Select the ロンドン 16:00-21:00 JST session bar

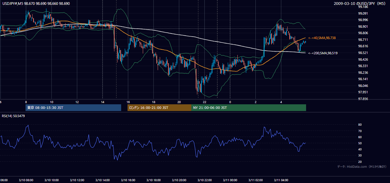coord(159,108)
